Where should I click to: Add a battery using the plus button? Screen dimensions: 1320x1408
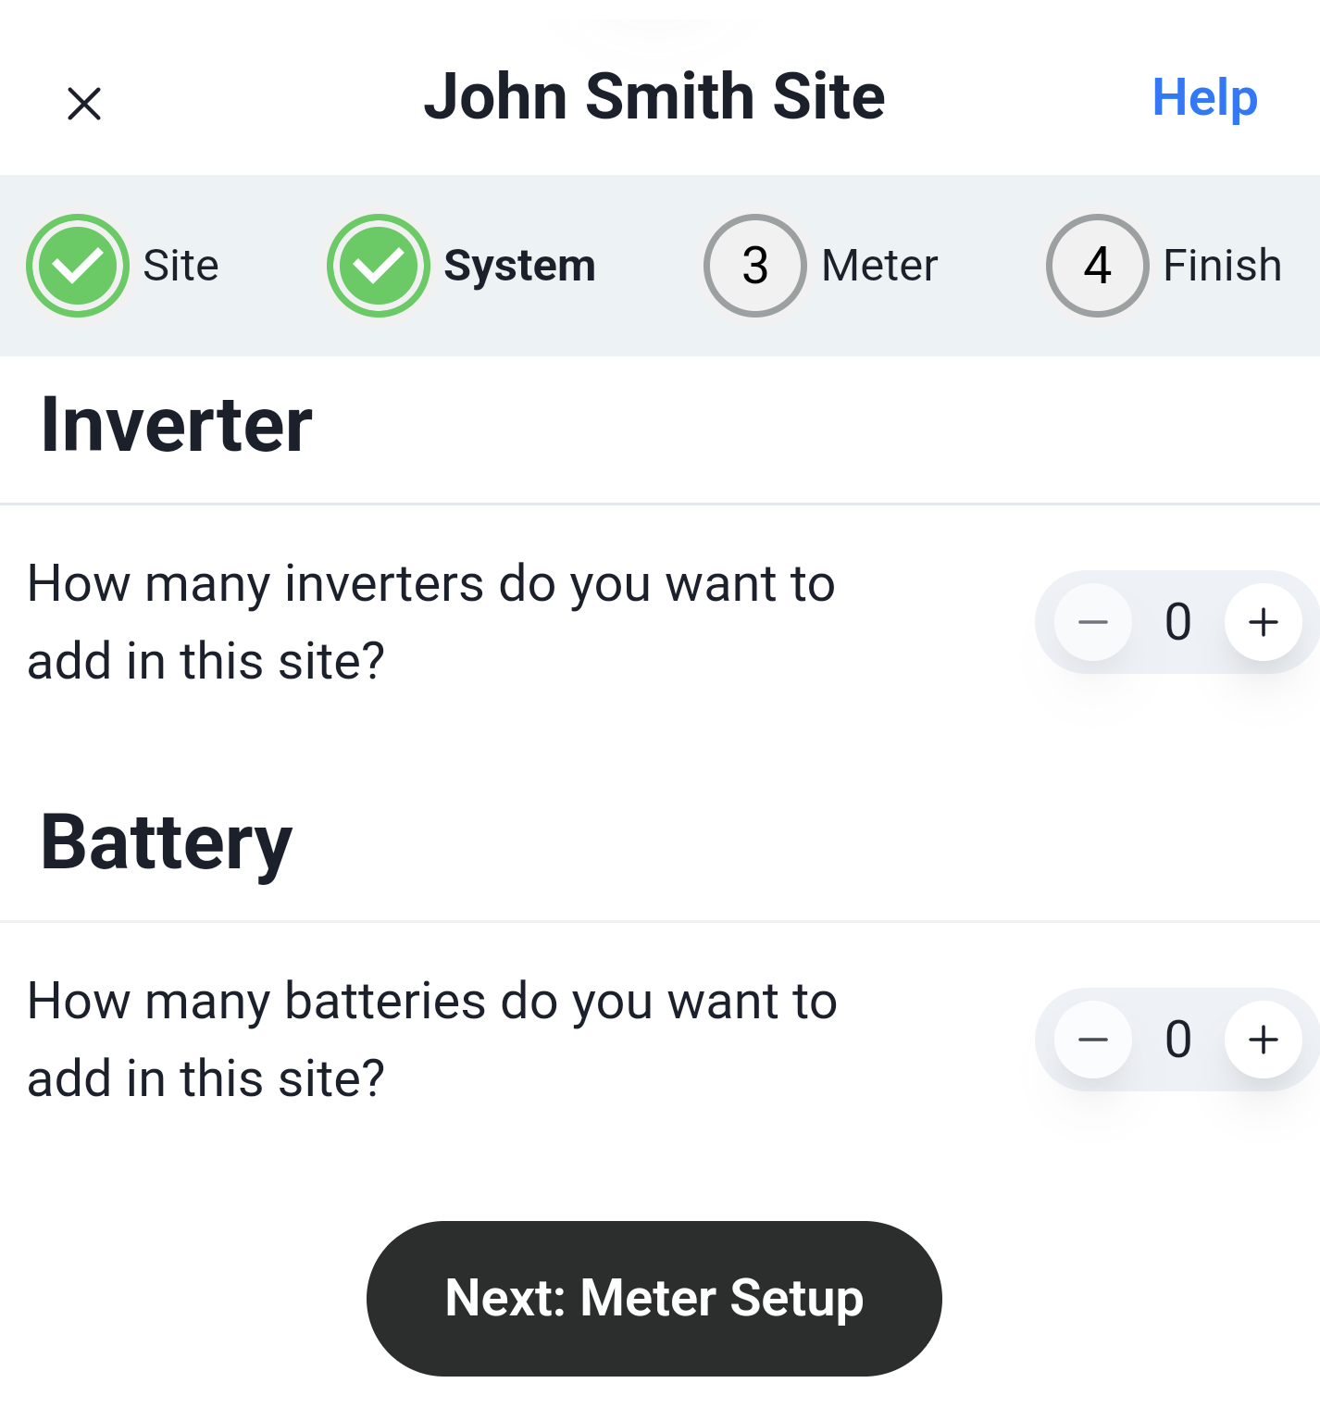point(1264,1040)
